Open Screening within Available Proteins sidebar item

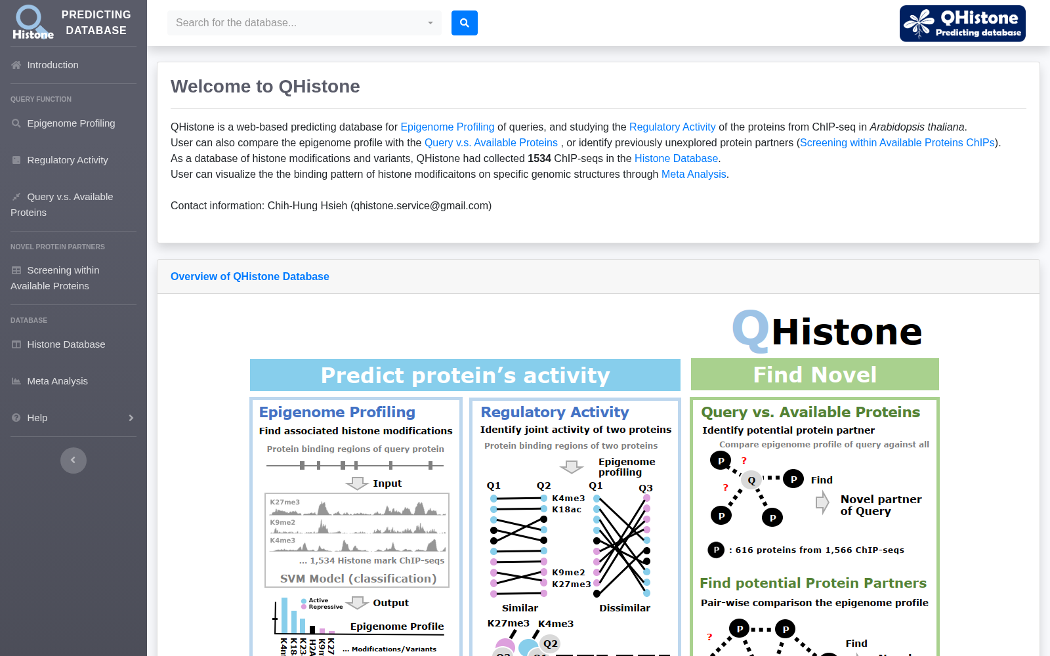coord(73,278)
